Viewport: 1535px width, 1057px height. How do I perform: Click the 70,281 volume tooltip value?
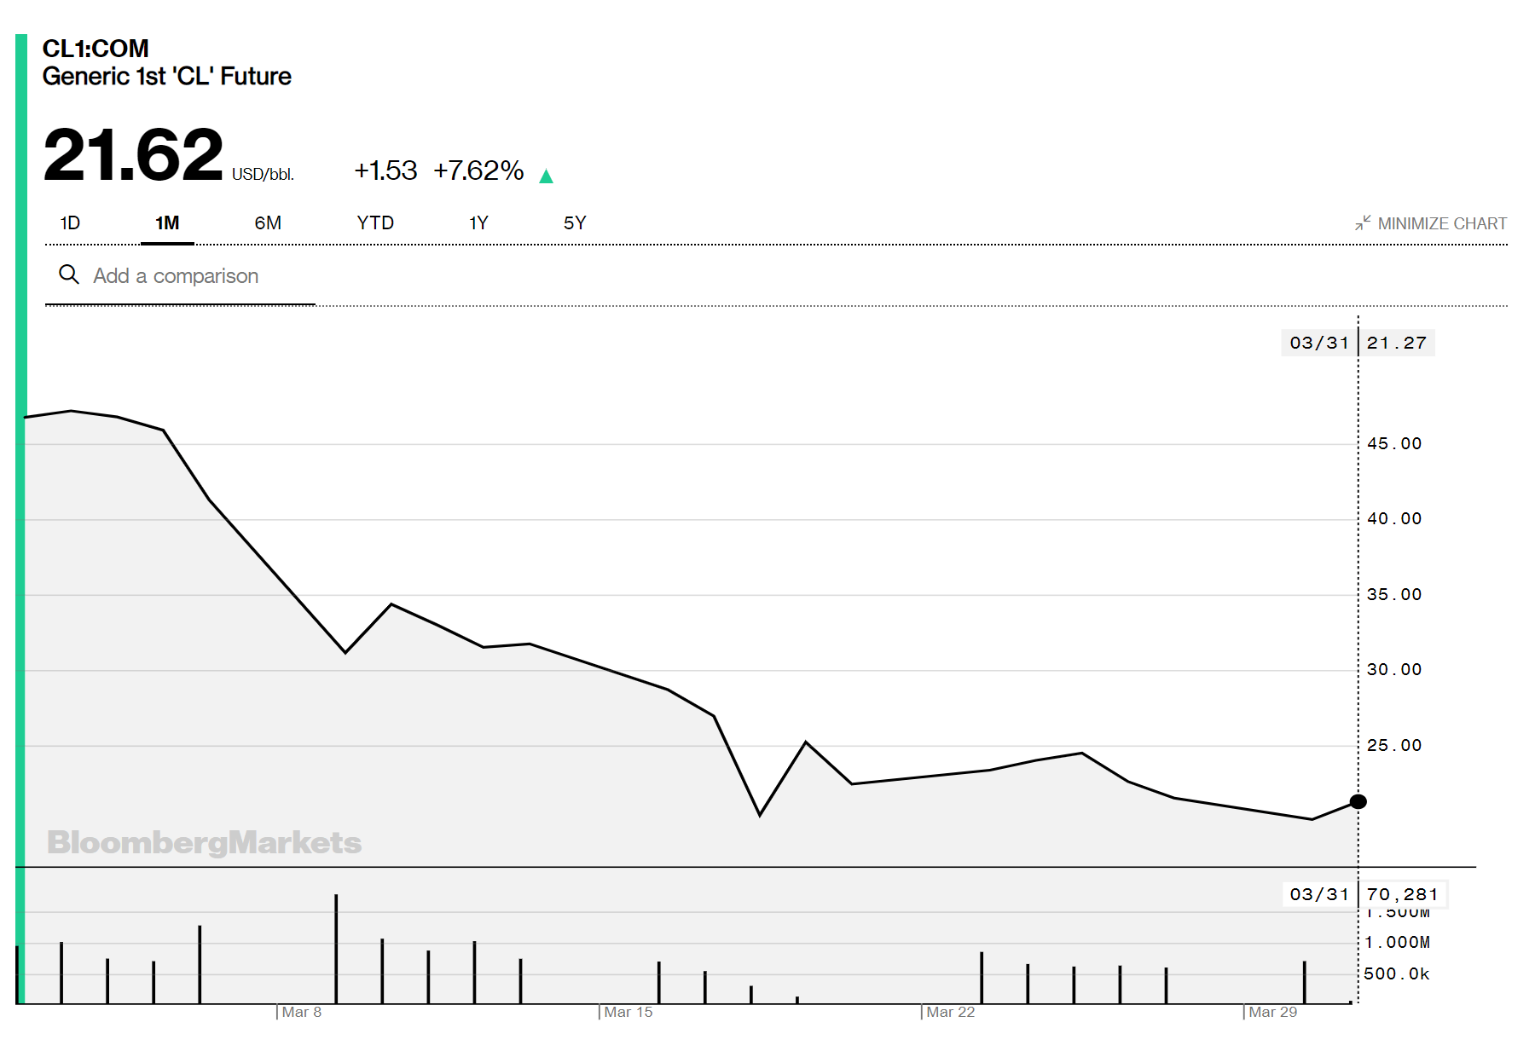point(1402,894)
